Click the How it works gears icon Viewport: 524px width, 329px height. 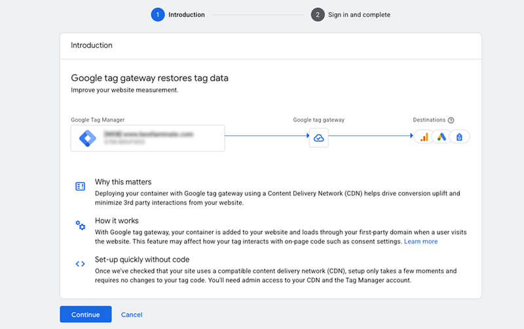pos(80,225)
